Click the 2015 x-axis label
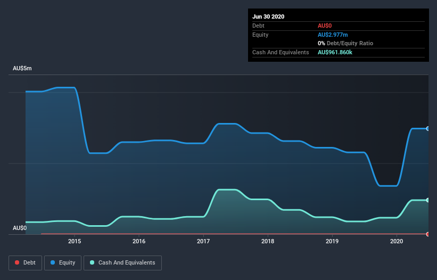437x280 pixels. [75, 241]
